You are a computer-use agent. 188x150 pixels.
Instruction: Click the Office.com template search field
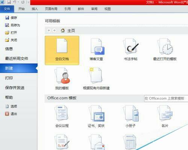point(166,98)
